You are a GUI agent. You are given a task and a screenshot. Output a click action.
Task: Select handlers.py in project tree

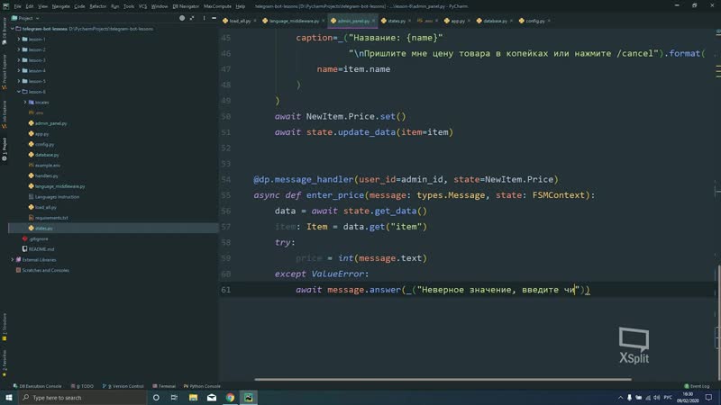coord(43,175)
